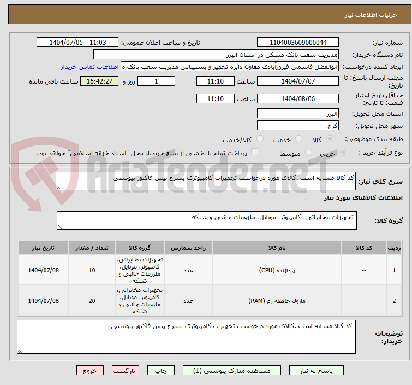412x385 pixels.
Task: Click quantity 10 in CPU row
Action: click(x=92, y=270)
